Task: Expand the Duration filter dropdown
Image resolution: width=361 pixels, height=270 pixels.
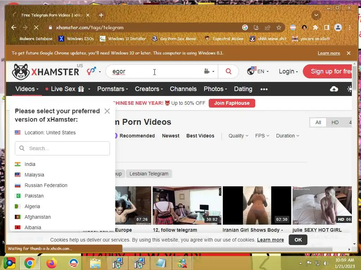Action: click(288, 136)
